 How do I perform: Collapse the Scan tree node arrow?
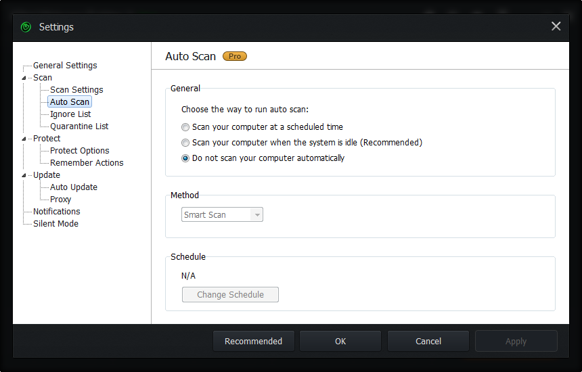click(x=24, y=78)
